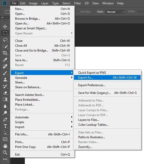Select the Pen tool

tap(5, 119)
